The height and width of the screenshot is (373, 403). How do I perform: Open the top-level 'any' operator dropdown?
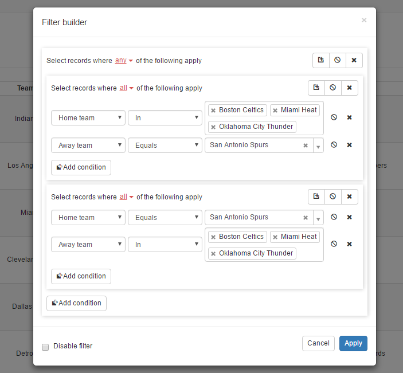[124, 61]
